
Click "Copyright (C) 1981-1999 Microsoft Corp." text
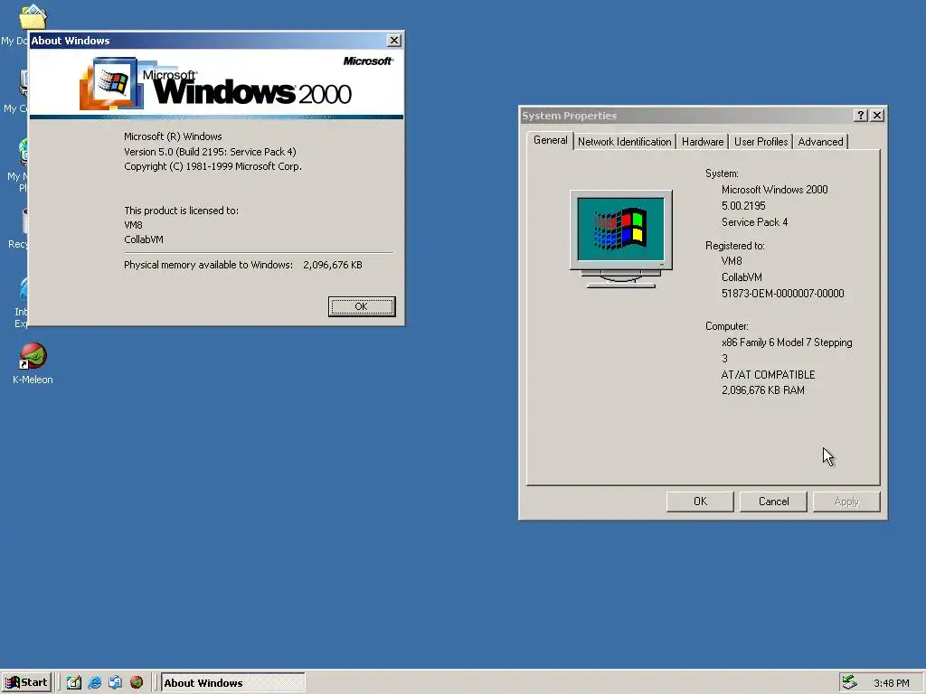213,166
